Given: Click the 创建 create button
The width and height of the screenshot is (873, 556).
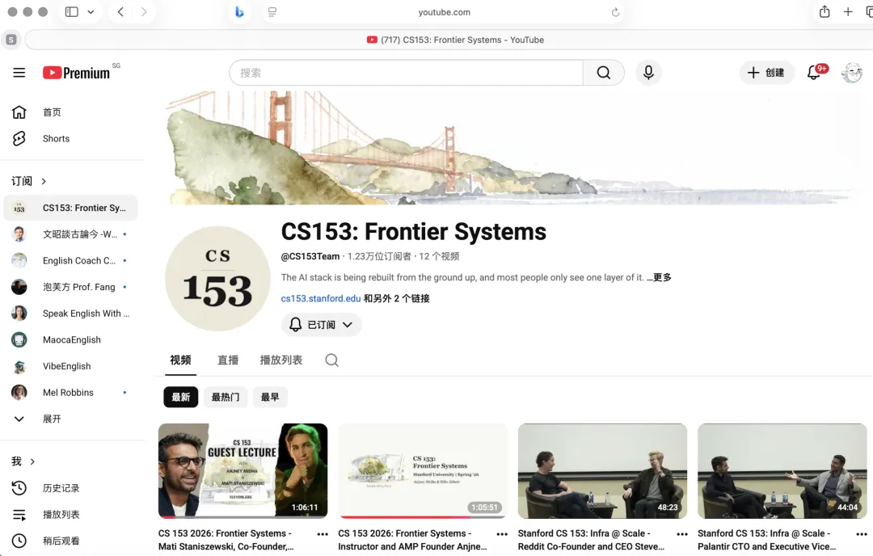Looking at the screenshot, I should 766,73.
